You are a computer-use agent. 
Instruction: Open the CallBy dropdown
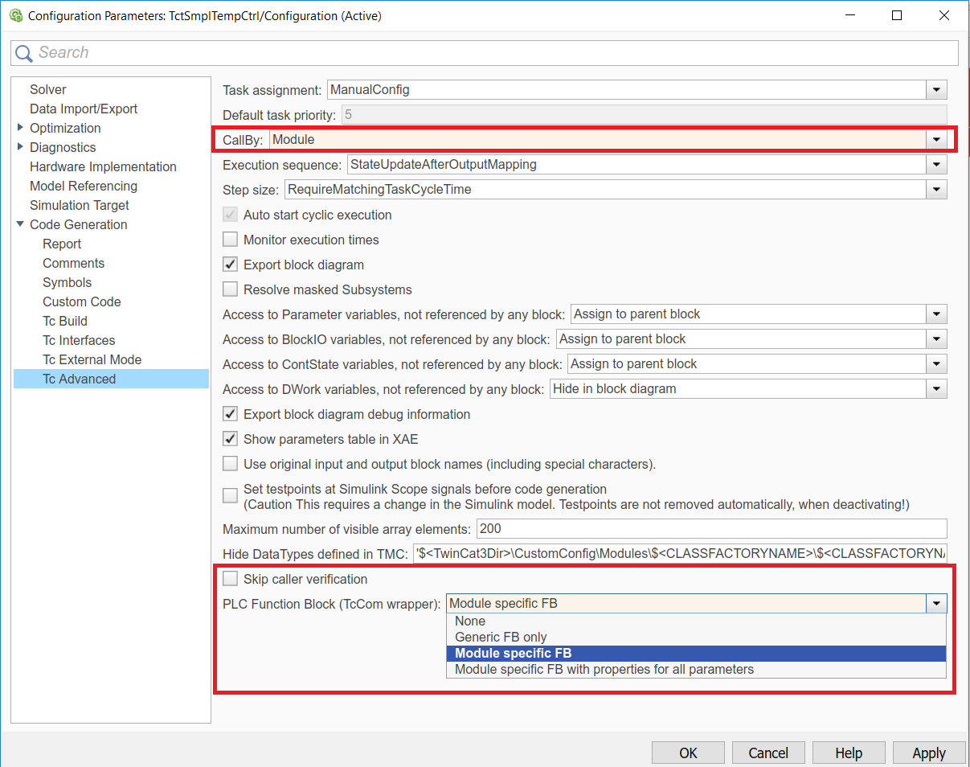936,140
